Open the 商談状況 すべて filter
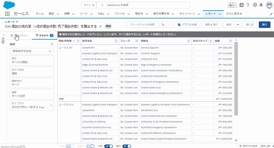The width and height of the screenshot is (274, 148). click(32, 83)
